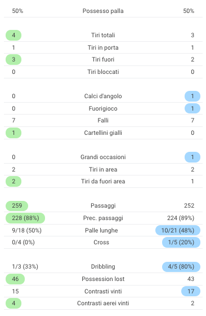Click the Tiri bloccati label
The height and width of the screenshot is (316, 206).
[x=103, y=72]
